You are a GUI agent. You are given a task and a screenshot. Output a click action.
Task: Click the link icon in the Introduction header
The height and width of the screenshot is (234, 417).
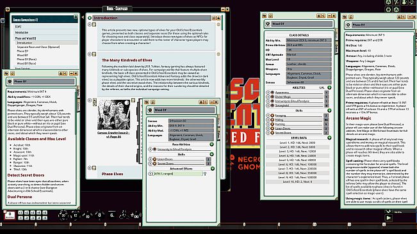[214, 18]
